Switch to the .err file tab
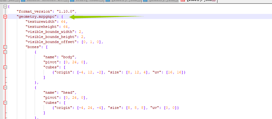This screenshot has height=119, width=272. pyautogui.click(x=44, y=1)
